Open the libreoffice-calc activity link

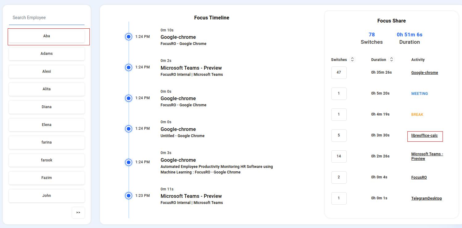(x=425, y=135)
